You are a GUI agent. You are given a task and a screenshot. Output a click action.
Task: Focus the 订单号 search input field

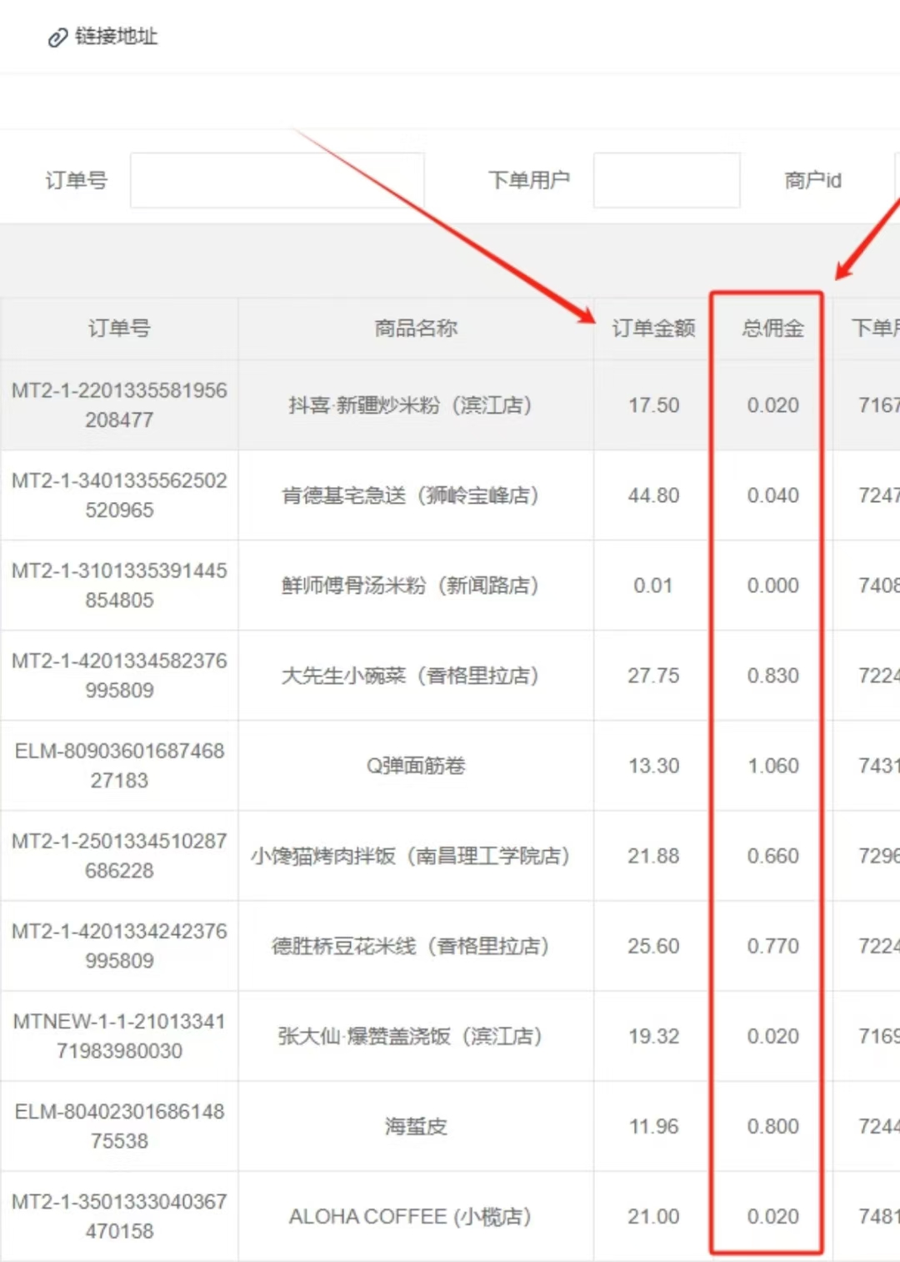click(277, 180)
